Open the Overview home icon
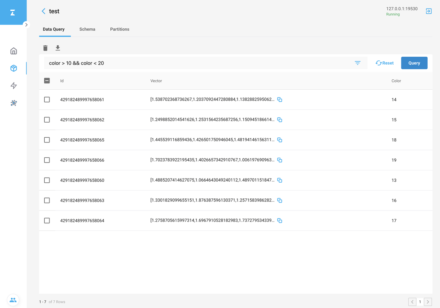The height and width of the screenshot is (308, 440). coord(14,51)
